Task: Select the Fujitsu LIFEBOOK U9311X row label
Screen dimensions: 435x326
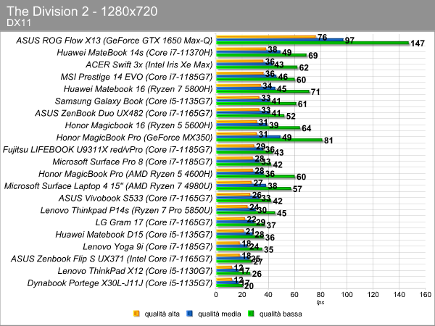Action: [107, 150]
